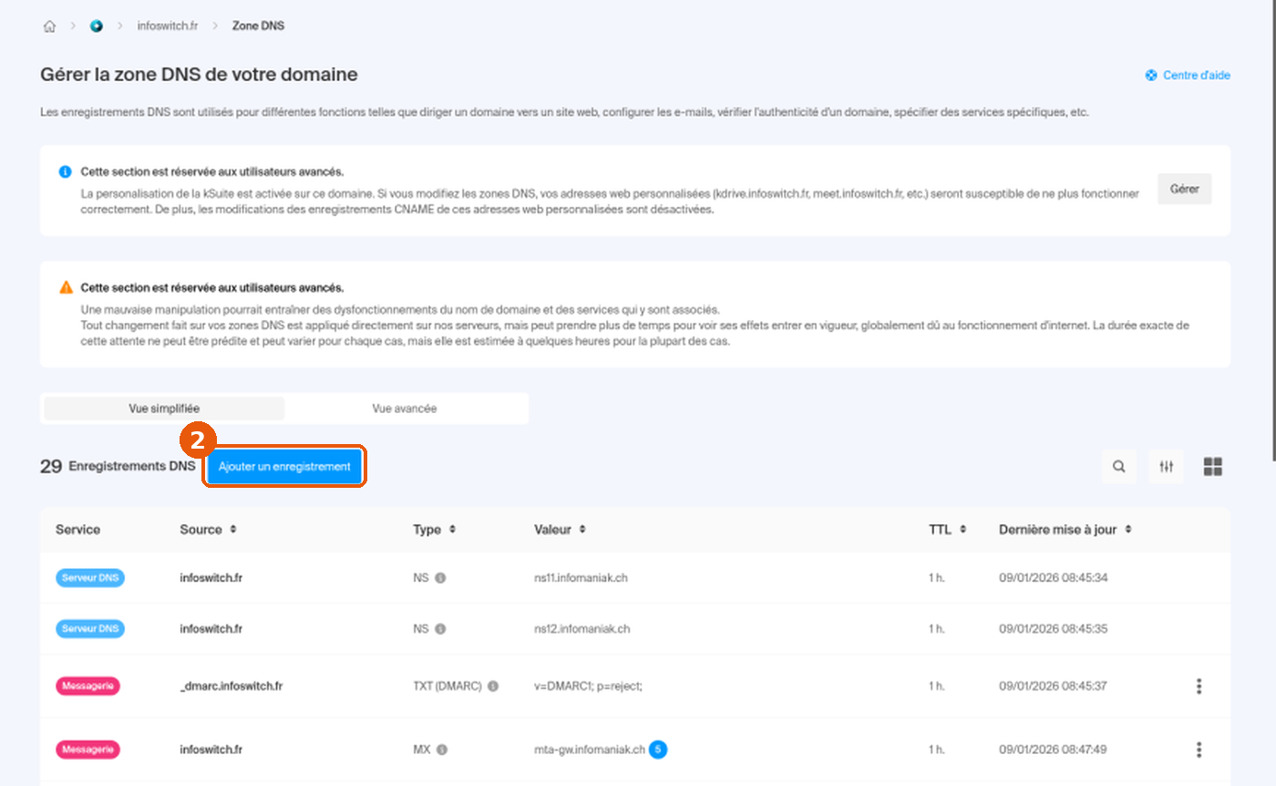Expand the 5 badge beside mta-gw.infomaniak.ch
The height and width of the screenshot is (786, 1276).
[x=659, y=750]
